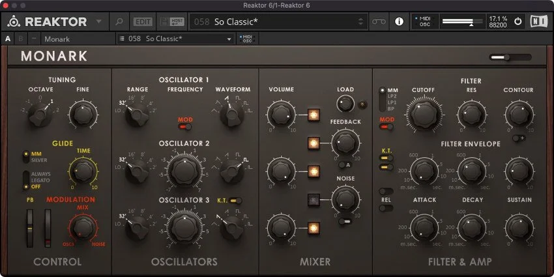Click the Reaktor logo icon
554x277 pixels.
pyautogui.click(x=14, y=22)
